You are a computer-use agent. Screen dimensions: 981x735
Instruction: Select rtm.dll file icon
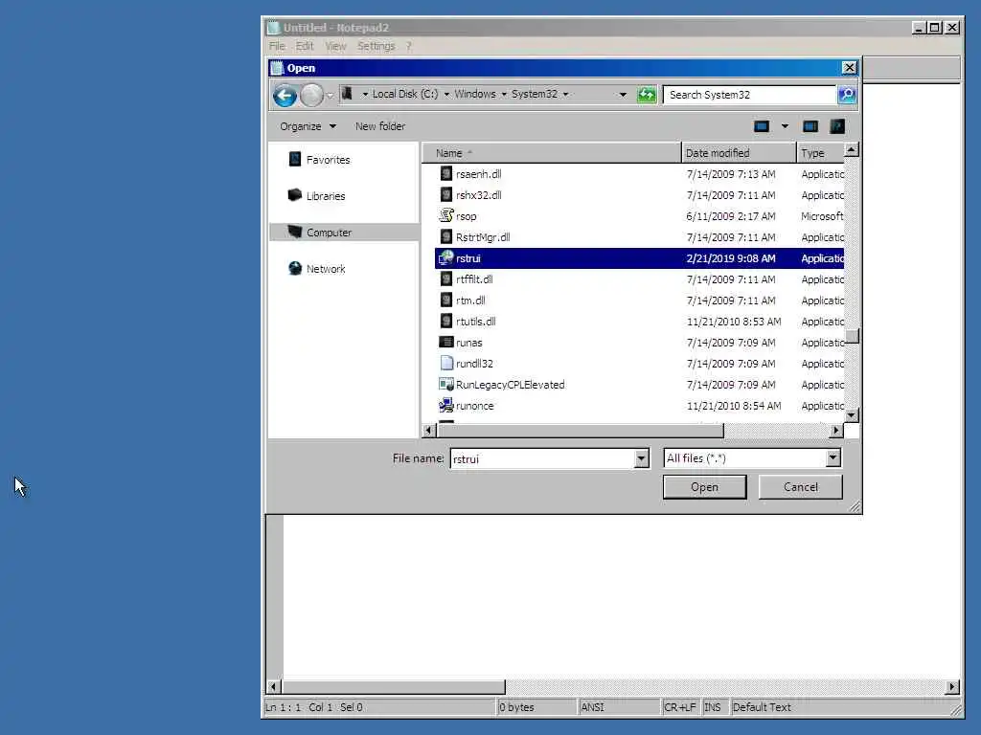pyautogui.click(x=446, y=300)
